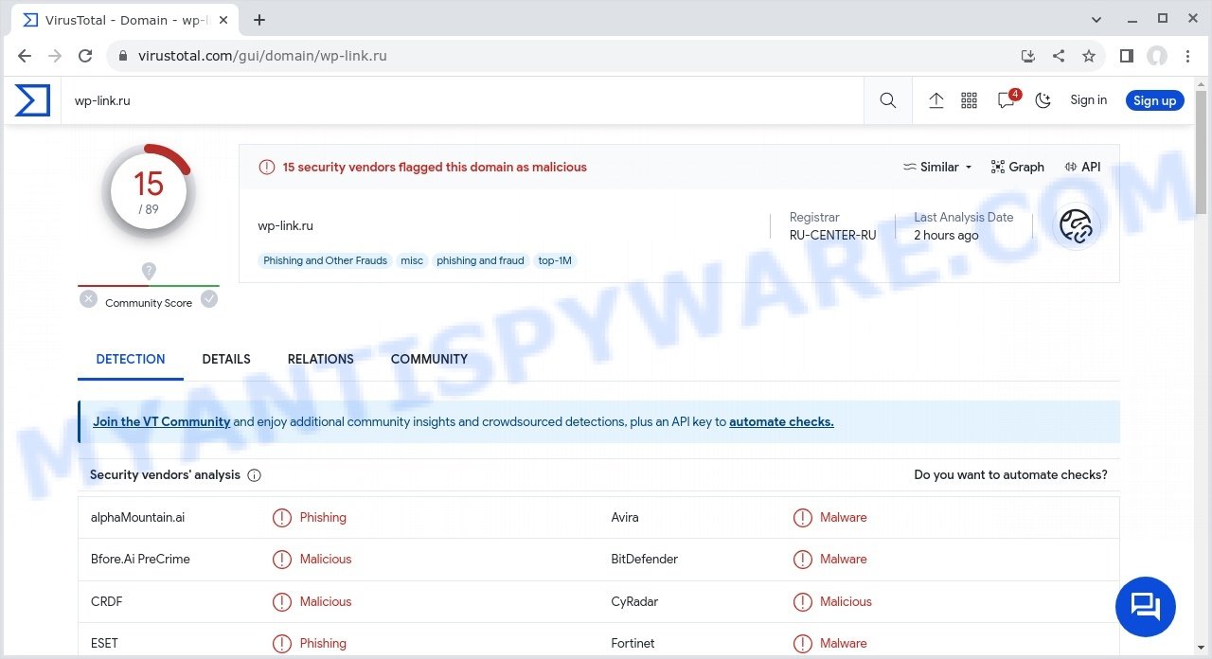This screenshot has width=1212, height=659.
Task: Click the community score question marker
Action: point(149,272)
